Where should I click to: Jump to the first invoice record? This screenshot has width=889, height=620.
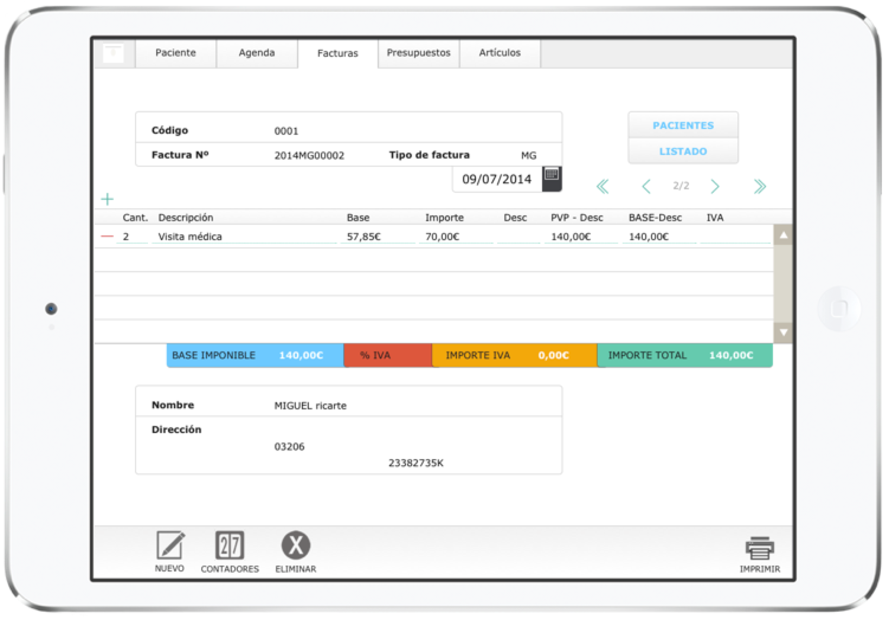point(603,187)
